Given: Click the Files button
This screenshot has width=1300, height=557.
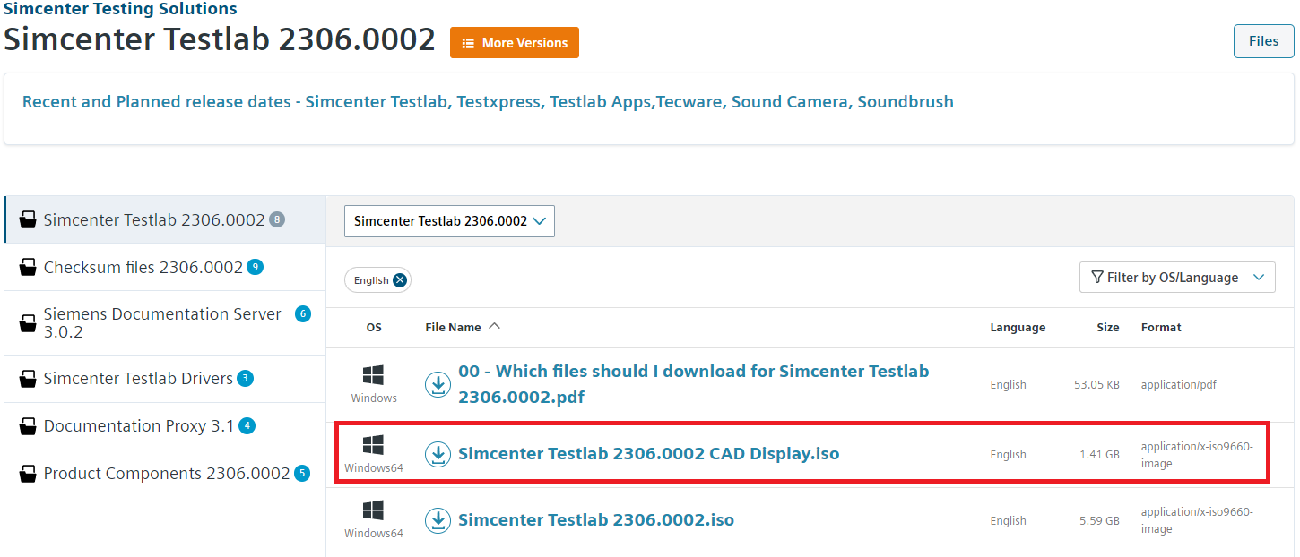Looking at the screenshot, I should (1262, 40).
